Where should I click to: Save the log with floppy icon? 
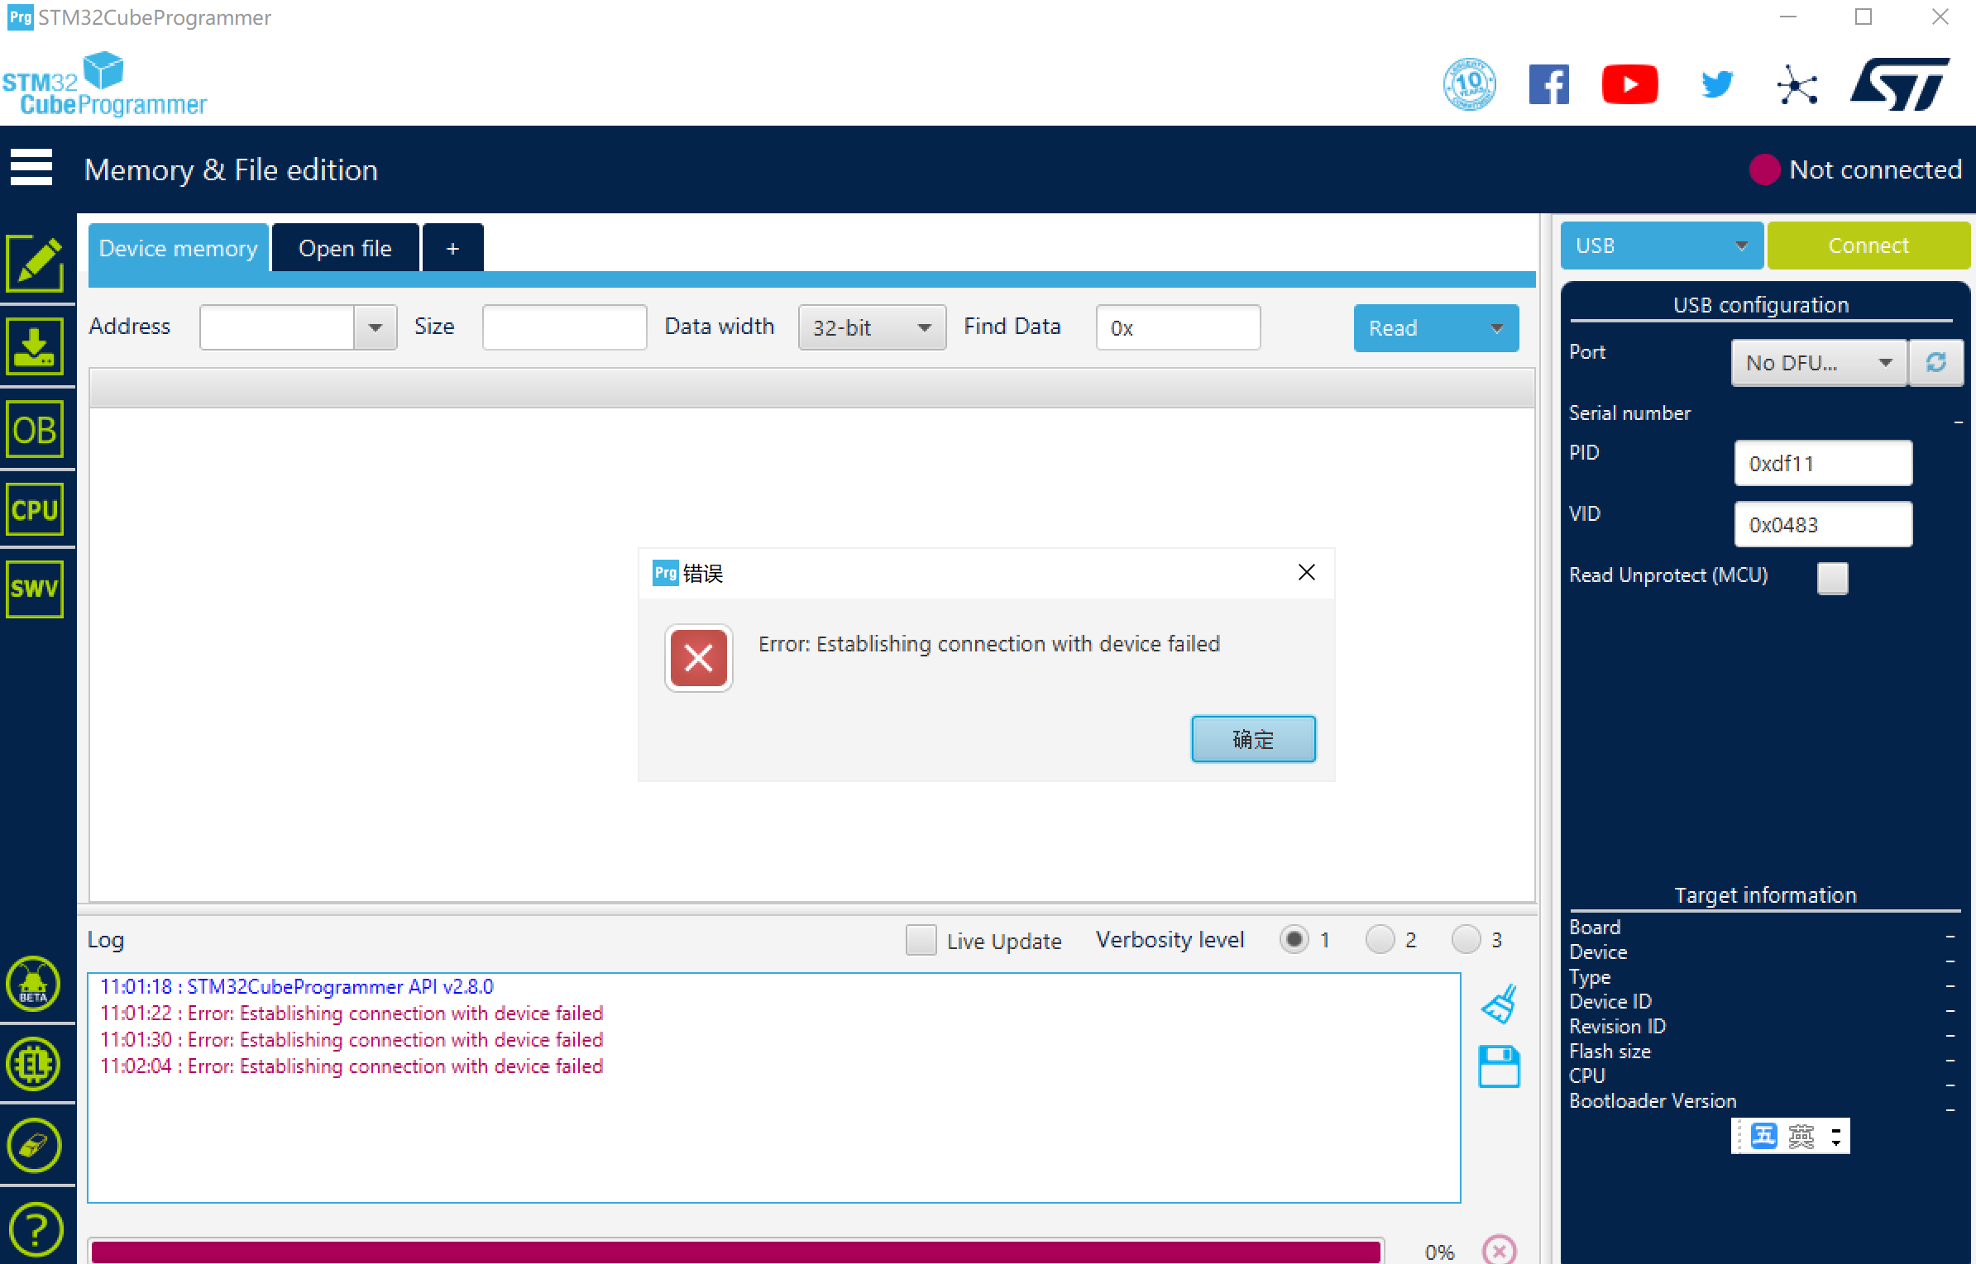pos(1500,1066)
